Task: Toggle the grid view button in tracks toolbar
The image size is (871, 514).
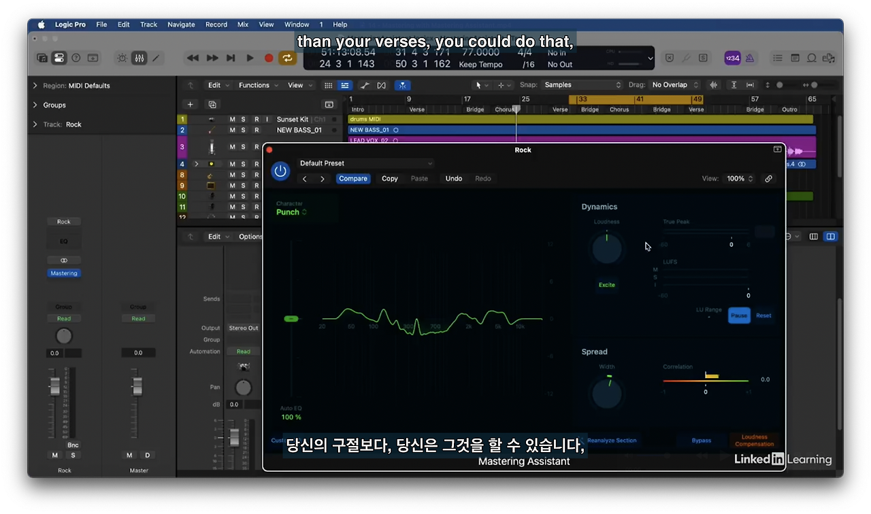Action: point(328,85)
